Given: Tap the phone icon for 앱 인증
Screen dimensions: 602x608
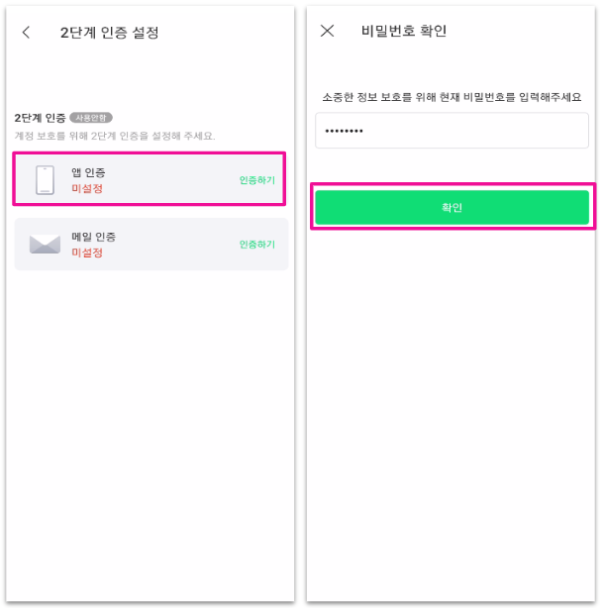Looking at the screenshot, I should [45, 180].
